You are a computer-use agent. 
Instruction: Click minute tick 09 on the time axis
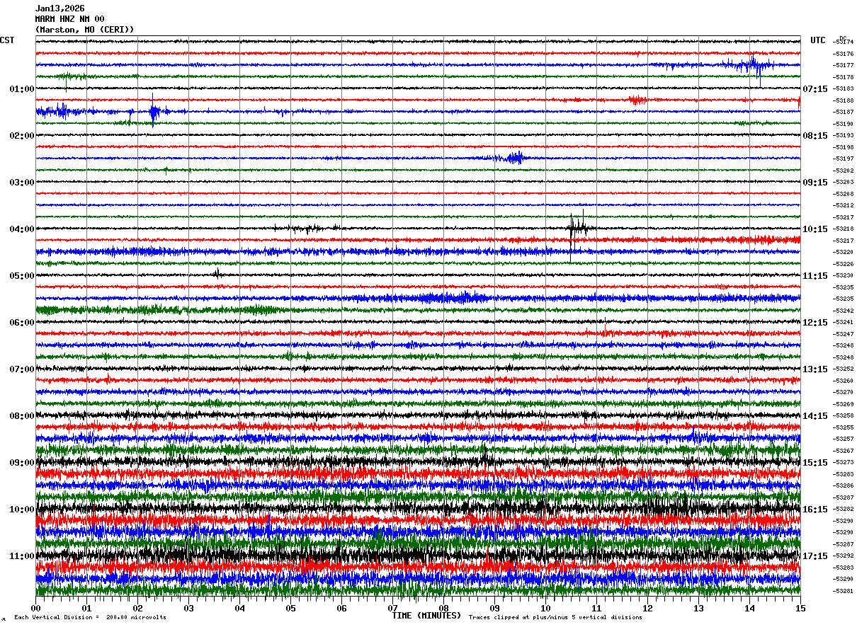click(494, 608)
